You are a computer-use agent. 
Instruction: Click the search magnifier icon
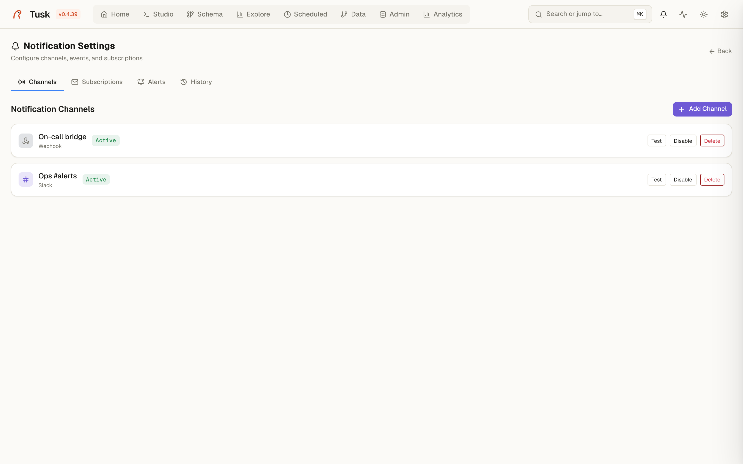coord(538,14)
